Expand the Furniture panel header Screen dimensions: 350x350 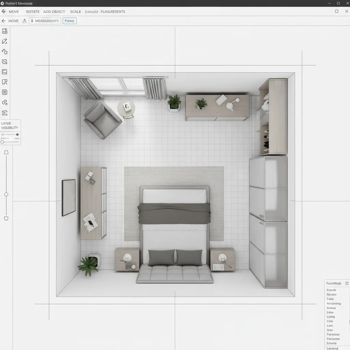(x=347, y=283)
